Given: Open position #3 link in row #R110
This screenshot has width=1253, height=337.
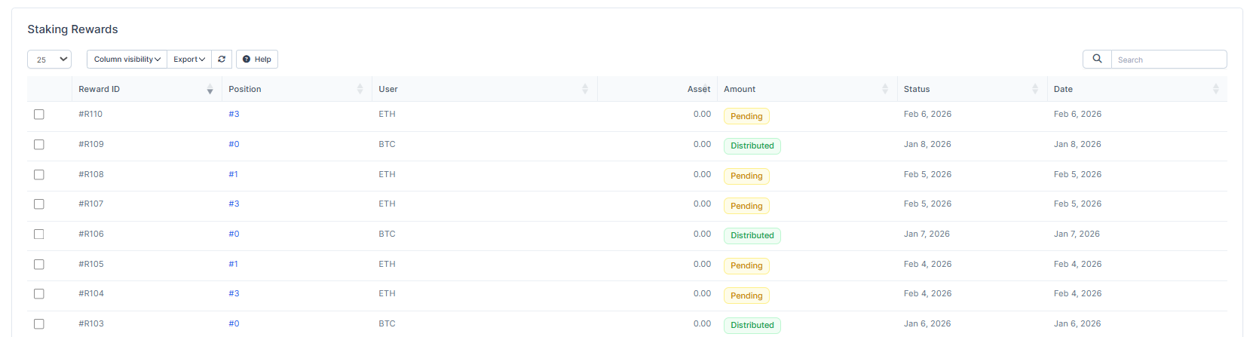Looking at the screenshot, I should tap(234, 115).
